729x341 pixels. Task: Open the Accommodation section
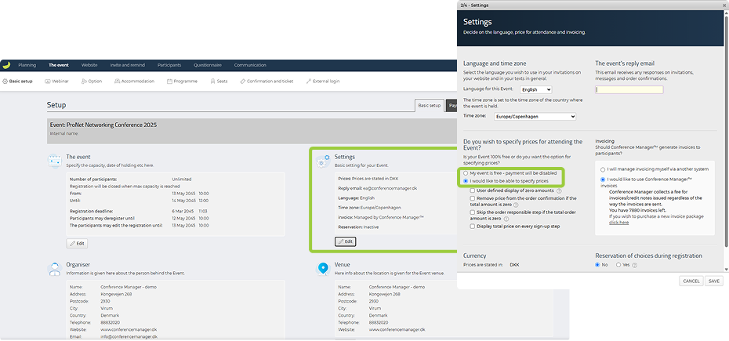133,81
